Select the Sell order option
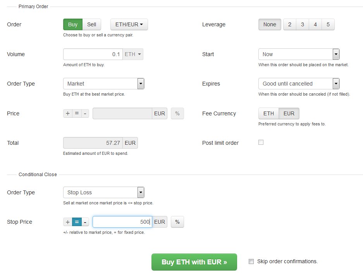This screenshot has width=363, height=276. 91,24
